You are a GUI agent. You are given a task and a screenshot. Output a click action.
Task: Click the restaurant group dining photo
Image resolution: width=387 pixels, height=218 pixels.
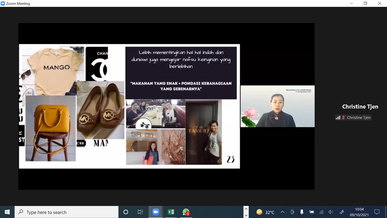[x=156, y=114]
